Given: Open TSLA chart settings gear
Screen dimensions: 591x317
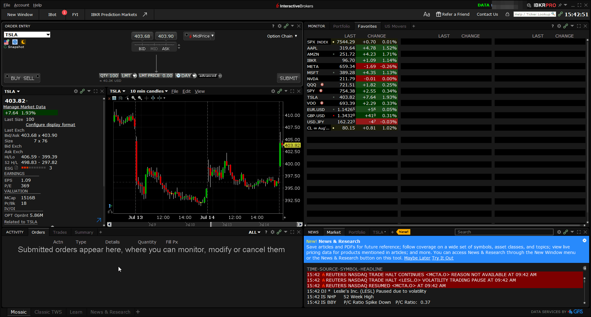Looking at the screenshot, I should 273,91.
